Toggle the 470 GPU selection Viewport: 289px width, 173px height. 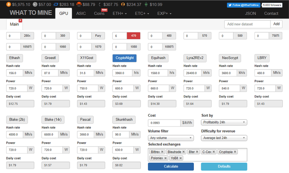click(133, 36)
